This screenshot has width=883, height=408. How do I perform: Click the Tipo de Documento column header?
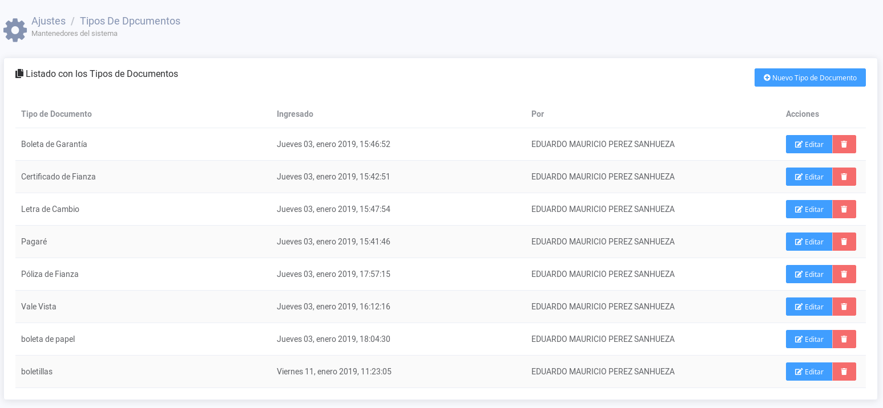57,114
